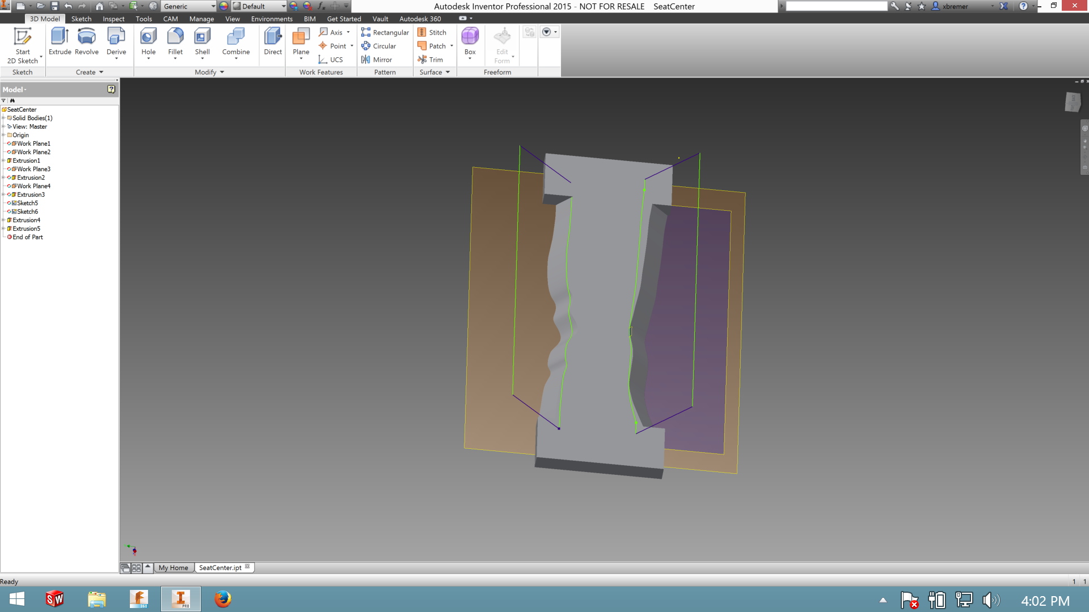The width and height of the screenshot is (1089, 612).
Task: Select Sketch6 in the browser
Action: pyautogui.click(x=27, y=211)
